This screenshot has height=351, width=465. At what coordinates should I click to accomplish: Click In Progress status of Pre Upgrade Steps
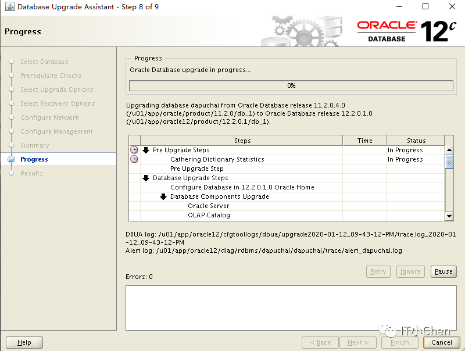[x=405, y=151]
